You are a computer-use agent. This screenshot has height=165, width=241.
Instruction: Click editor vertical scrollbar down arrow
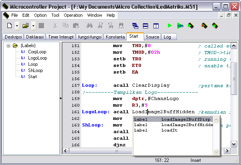tap(234, 144)
